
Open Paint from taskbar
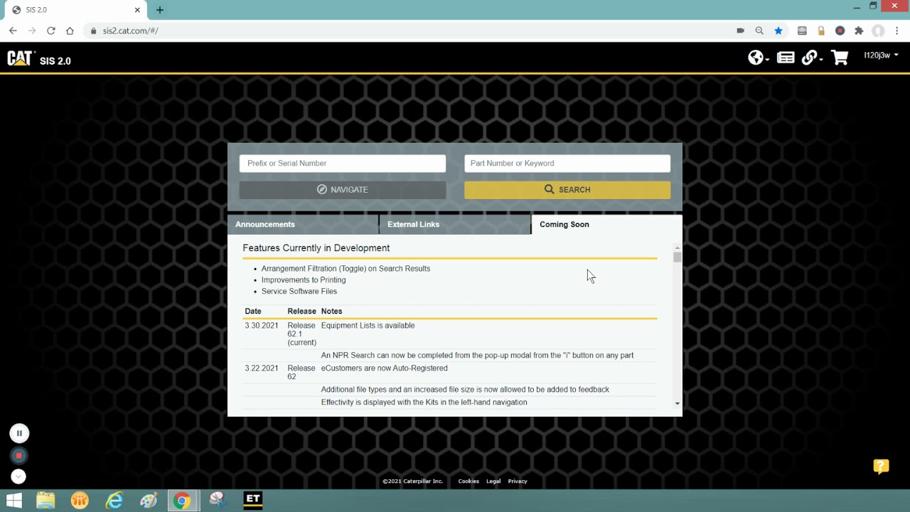(x=149, y=501)
